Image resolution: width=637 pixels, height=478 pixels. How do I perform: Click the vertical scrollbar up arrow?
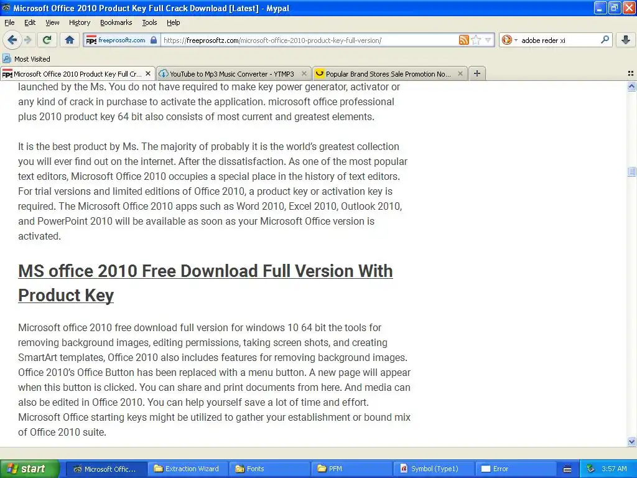pos(631,86)
